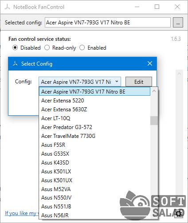This screenshot has height=223, width=188.
Task: Open config browser with ellipsis button
Action: (178, 23)
